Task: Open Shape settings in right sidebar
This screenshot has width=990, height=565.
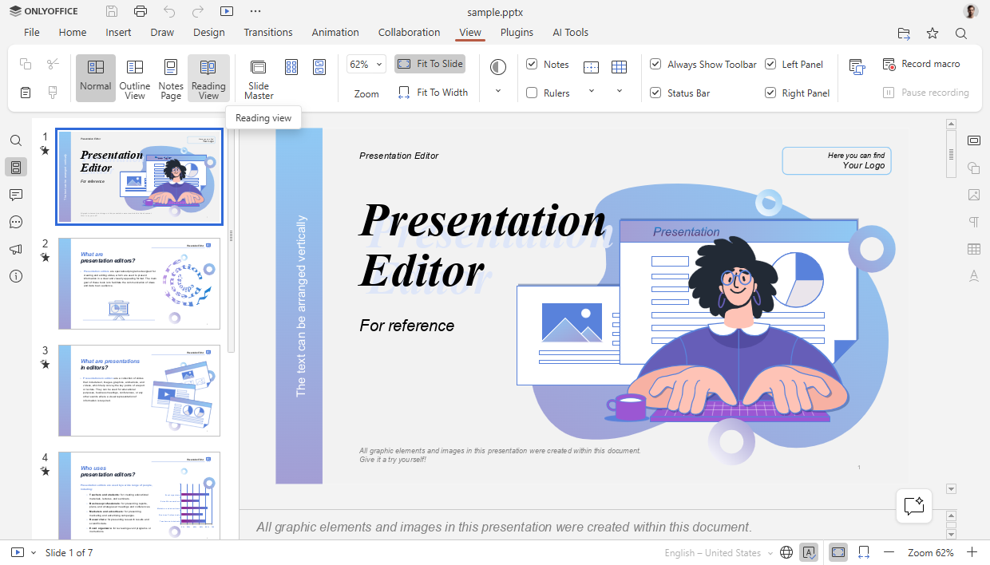Action: 974,168
